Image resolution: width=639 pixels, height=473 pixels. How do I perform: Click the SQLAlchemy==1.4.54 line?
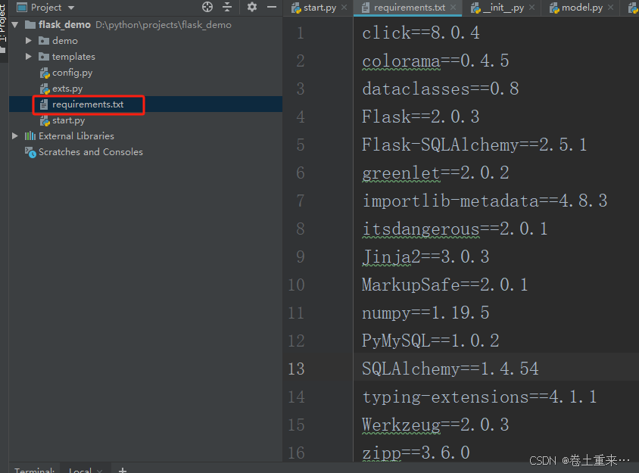click(x=450, y=369)
